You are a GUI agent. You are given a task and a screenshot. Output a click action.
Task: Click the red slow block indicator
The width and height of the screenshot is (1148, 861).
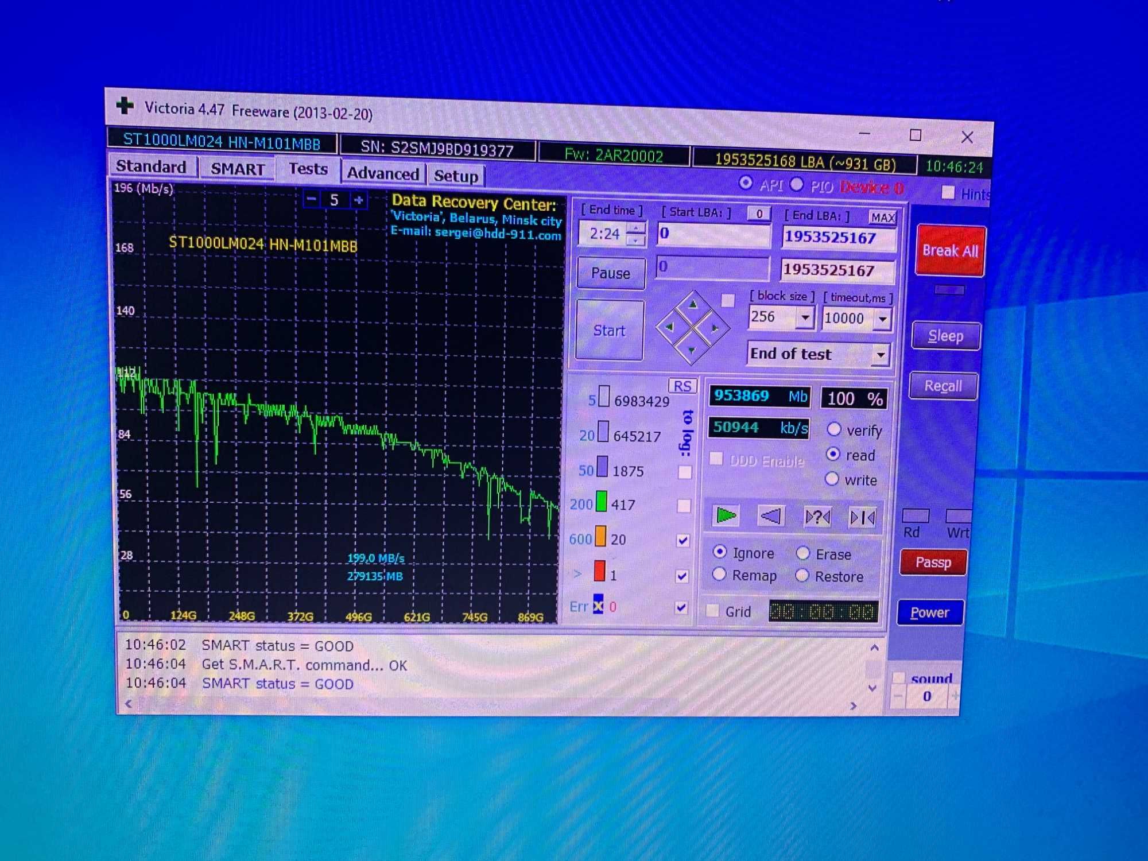[599, 571]
